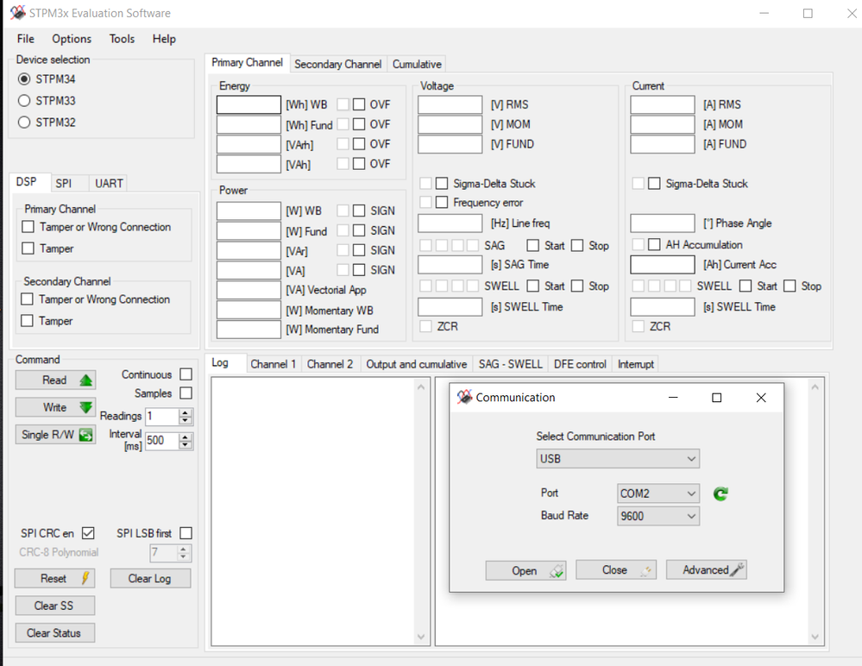
Task: Open the Select Communication Port USB dropdown
Action: tap(618, 459)
